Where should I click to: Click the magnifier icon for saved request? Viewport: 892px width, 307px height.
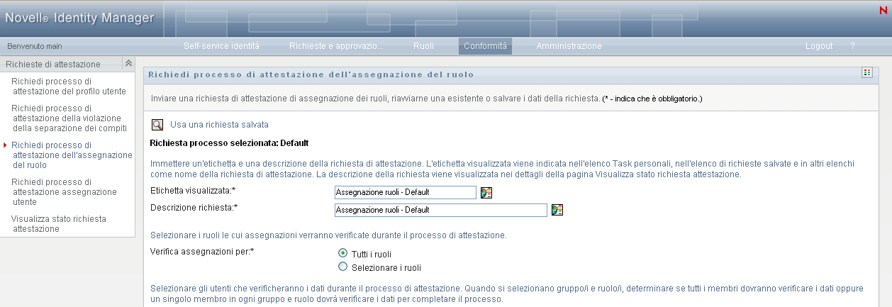click(x=157, y=125)
